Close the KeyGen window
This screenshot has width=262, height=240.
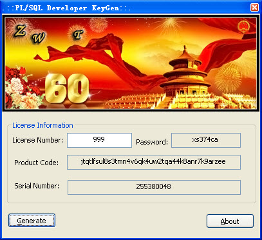254,8
